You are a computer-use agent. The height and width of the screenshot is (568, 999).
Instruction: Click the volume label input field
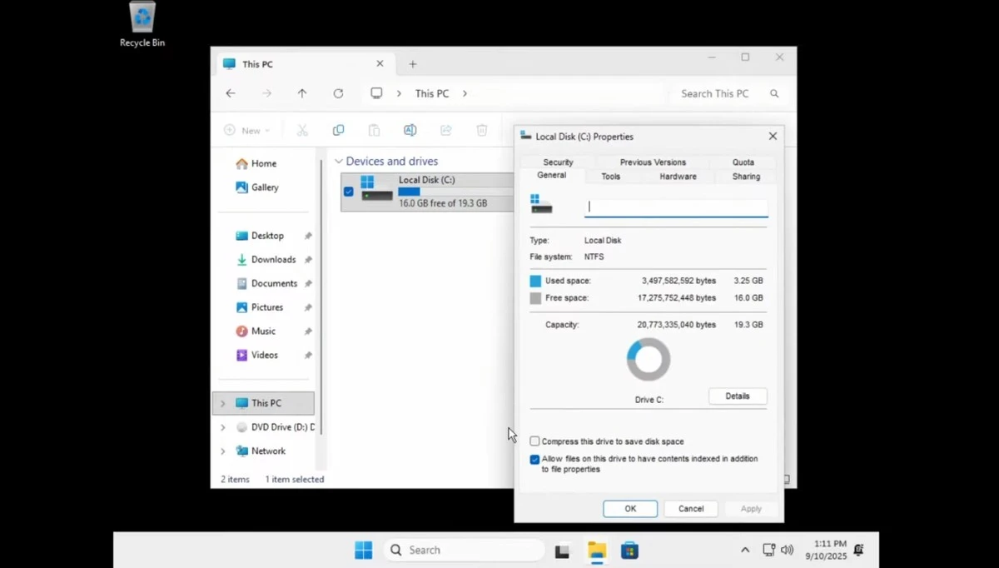click(x=674, y=207)
